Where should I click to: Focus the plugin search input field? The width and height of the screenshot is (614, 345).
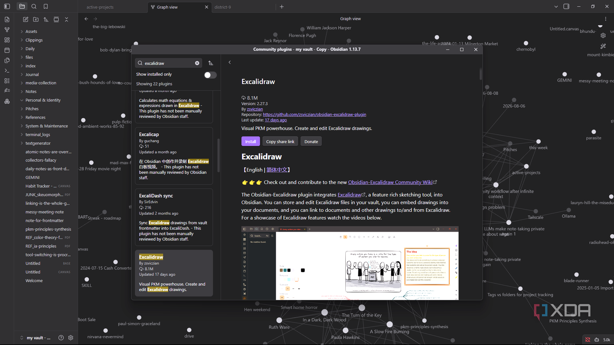[169, 63]
